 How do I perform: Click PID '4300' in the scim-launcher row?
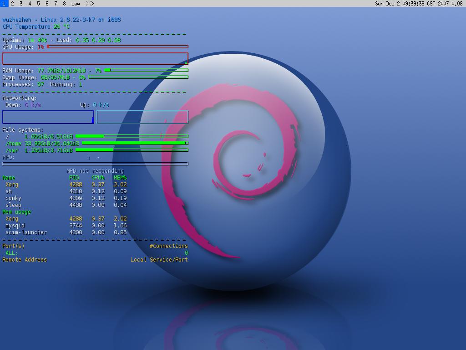point(76,232)
